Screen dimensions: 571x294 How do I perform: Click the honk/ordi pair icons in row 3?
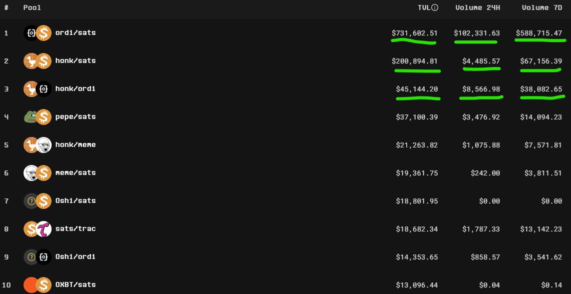coord(38,88)
